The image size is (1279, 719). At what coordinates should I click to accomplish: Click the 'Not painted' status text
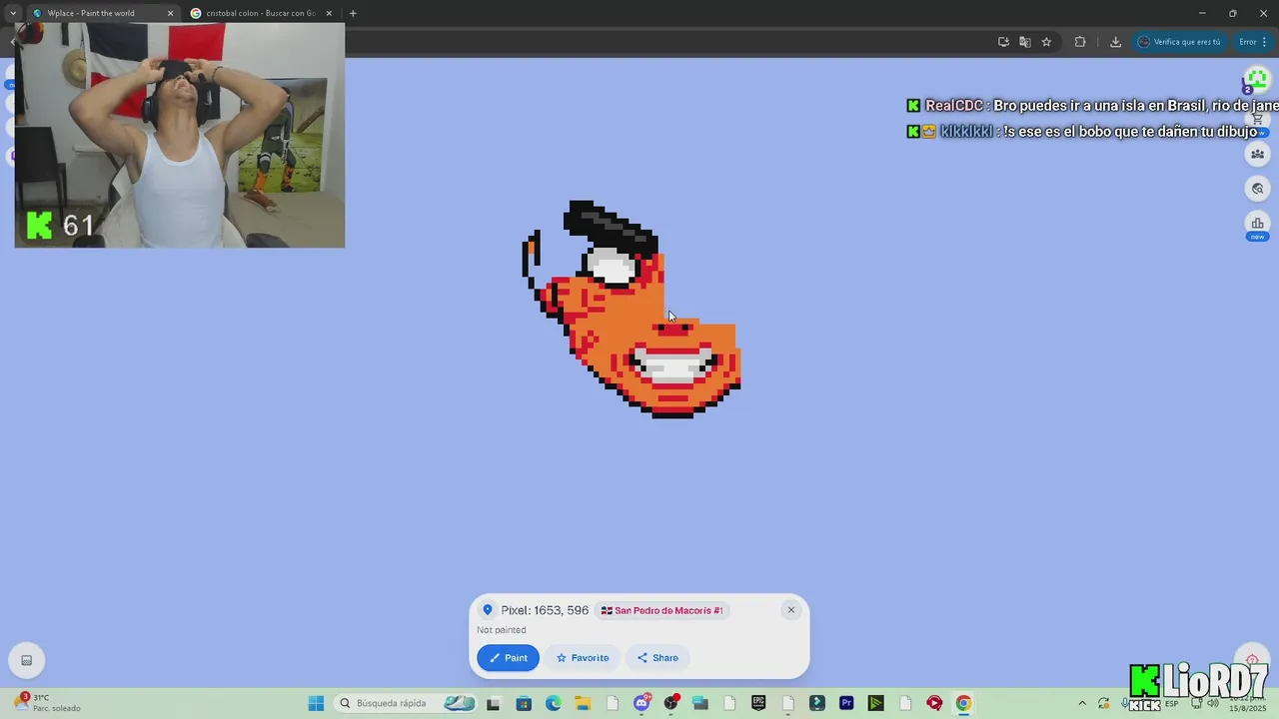[x=502, y=630]
